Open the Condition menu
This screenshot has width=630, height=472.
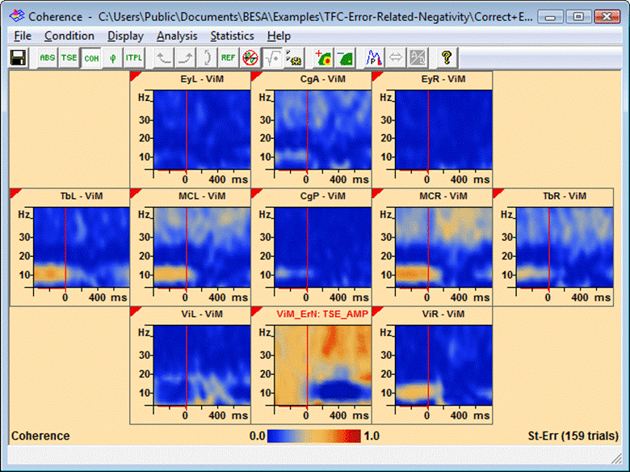pyautogui.click(x=69, y=36)
